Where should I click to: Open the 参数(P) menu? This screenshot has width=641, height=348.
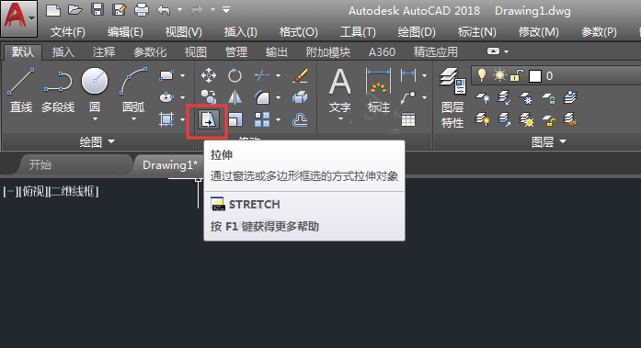click(599, 32)
